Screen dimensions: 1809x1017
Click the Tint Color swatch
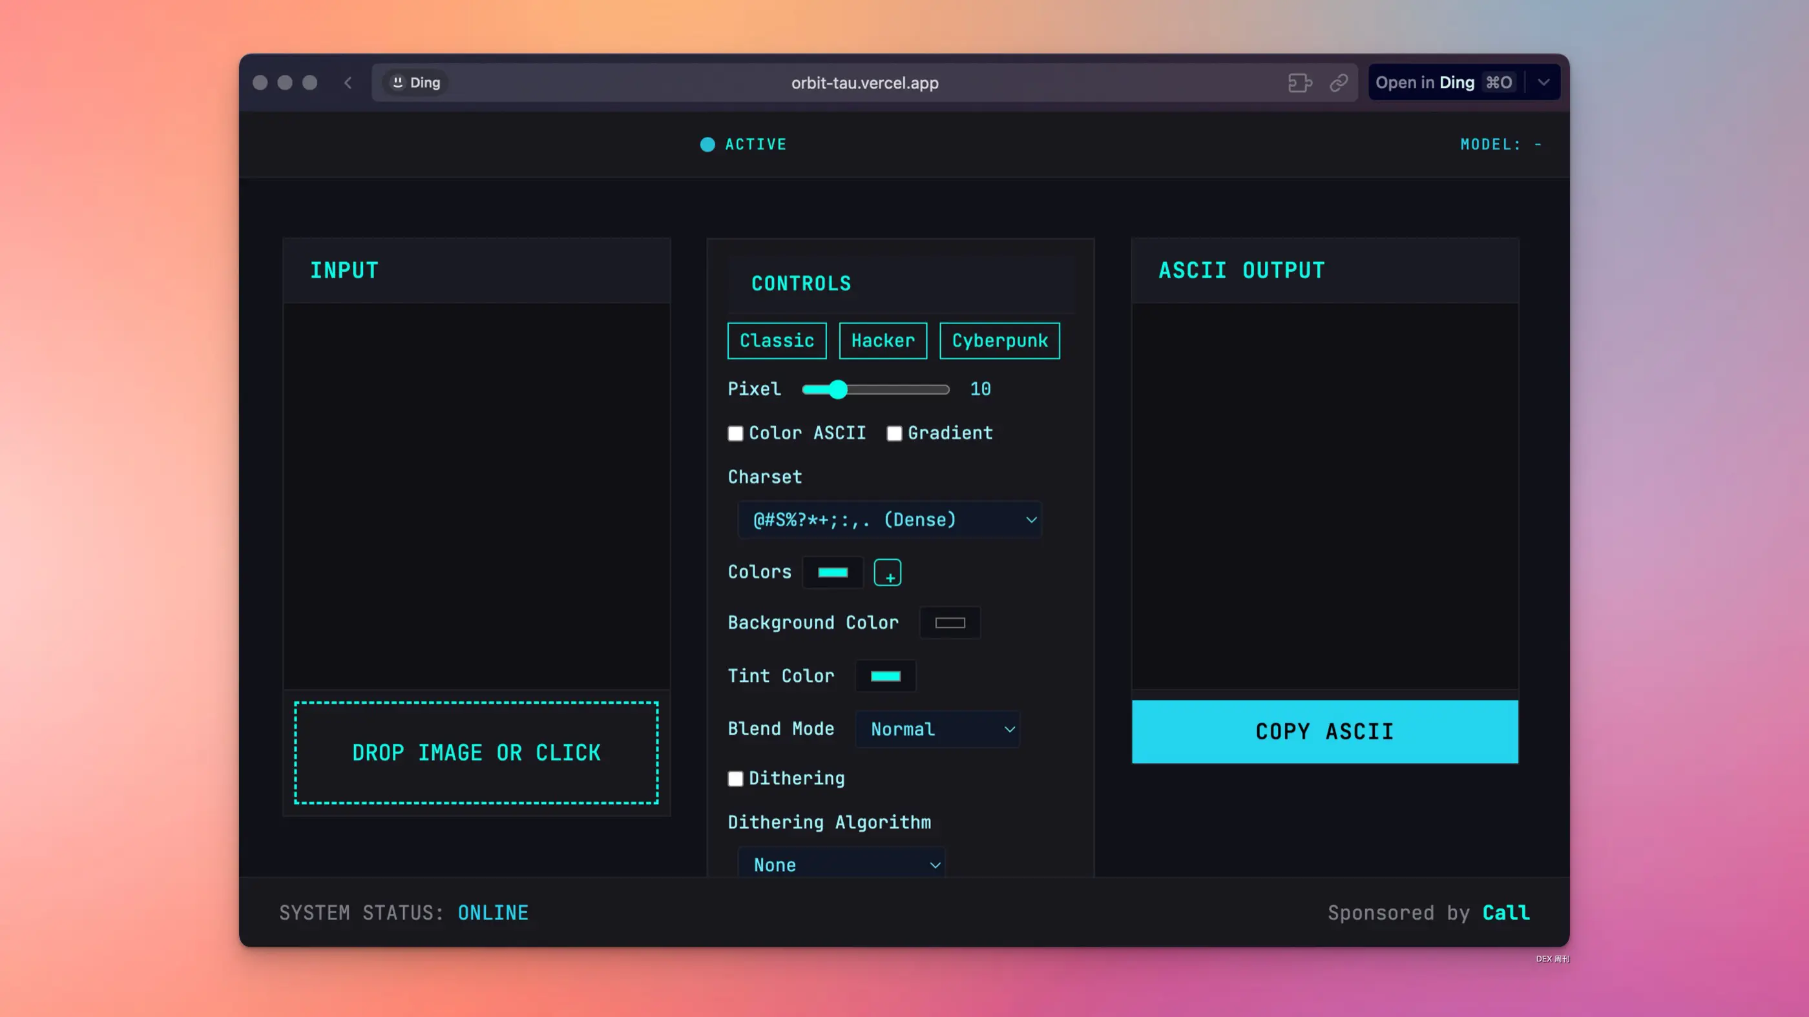pyautogui.click(x=886, y=676)
